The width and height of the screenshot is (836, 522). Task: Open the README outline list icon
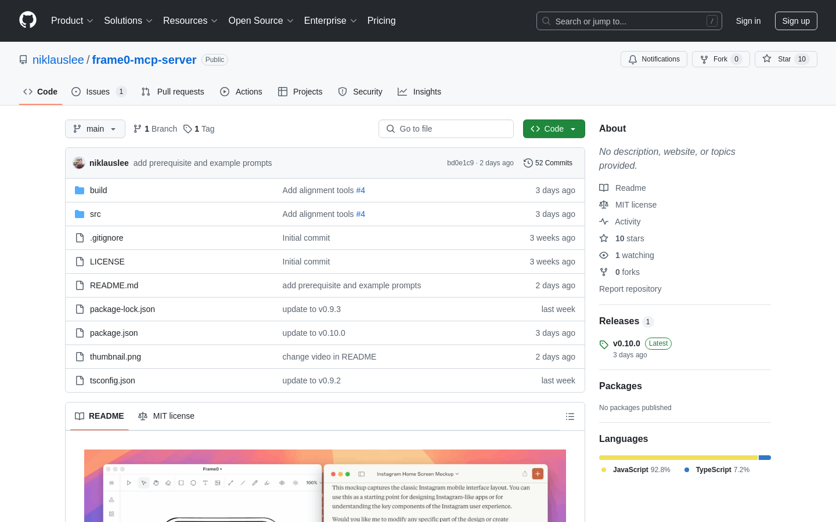click(x=570, y=416)
